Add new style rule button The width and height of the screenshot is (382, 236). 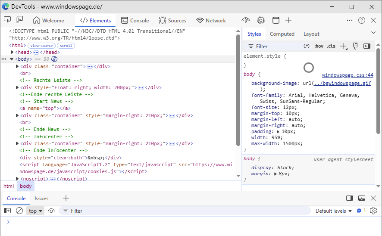(x=343, y=46)
